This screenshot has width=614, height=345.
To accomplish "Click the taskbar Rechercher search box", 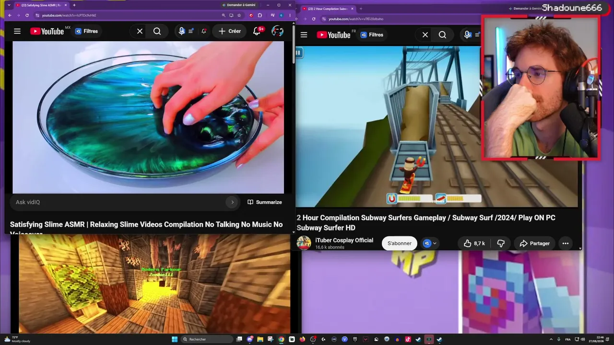I will pyautogui.click(x=206, y=339).
